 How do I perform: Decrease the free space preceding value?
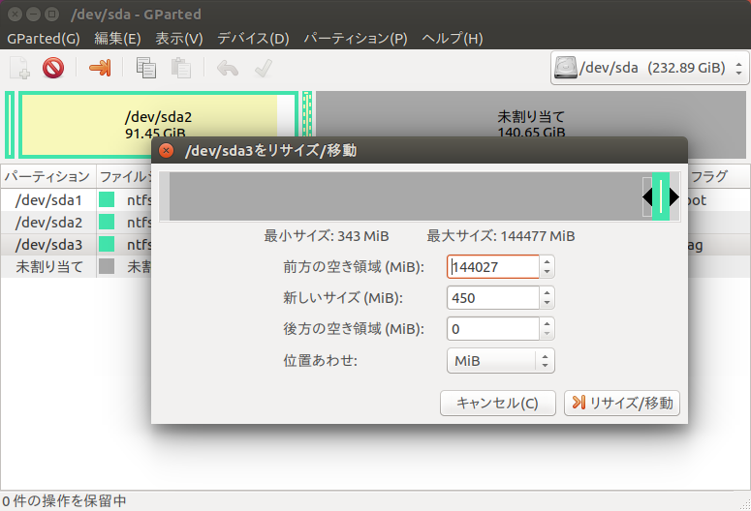pos(547,272)
